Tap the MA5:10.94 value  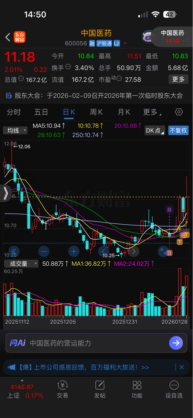click(x=49, y=126)
